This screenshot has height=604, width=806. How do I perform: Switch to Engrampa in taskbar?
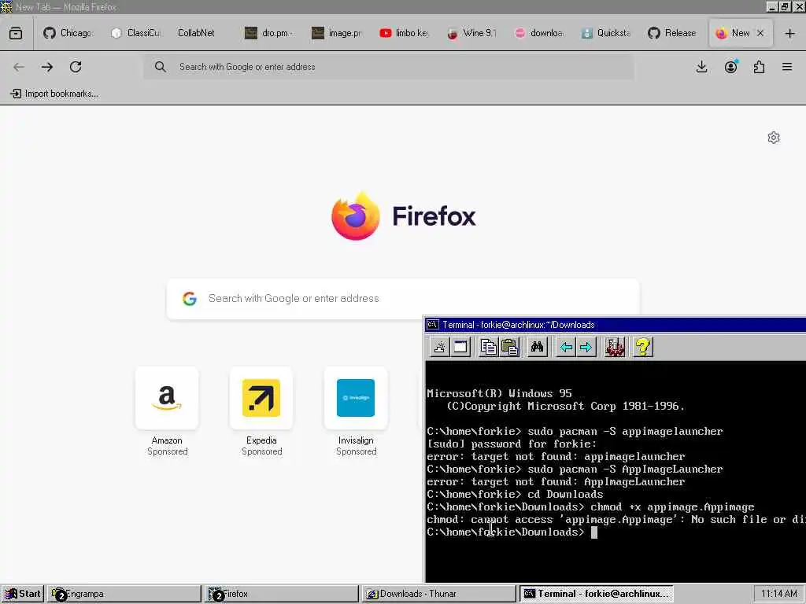pyautogui.click(x=124, y=594)
